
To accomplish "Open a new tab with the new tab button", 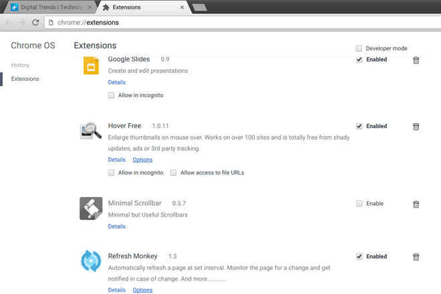I will coord(200,7).
